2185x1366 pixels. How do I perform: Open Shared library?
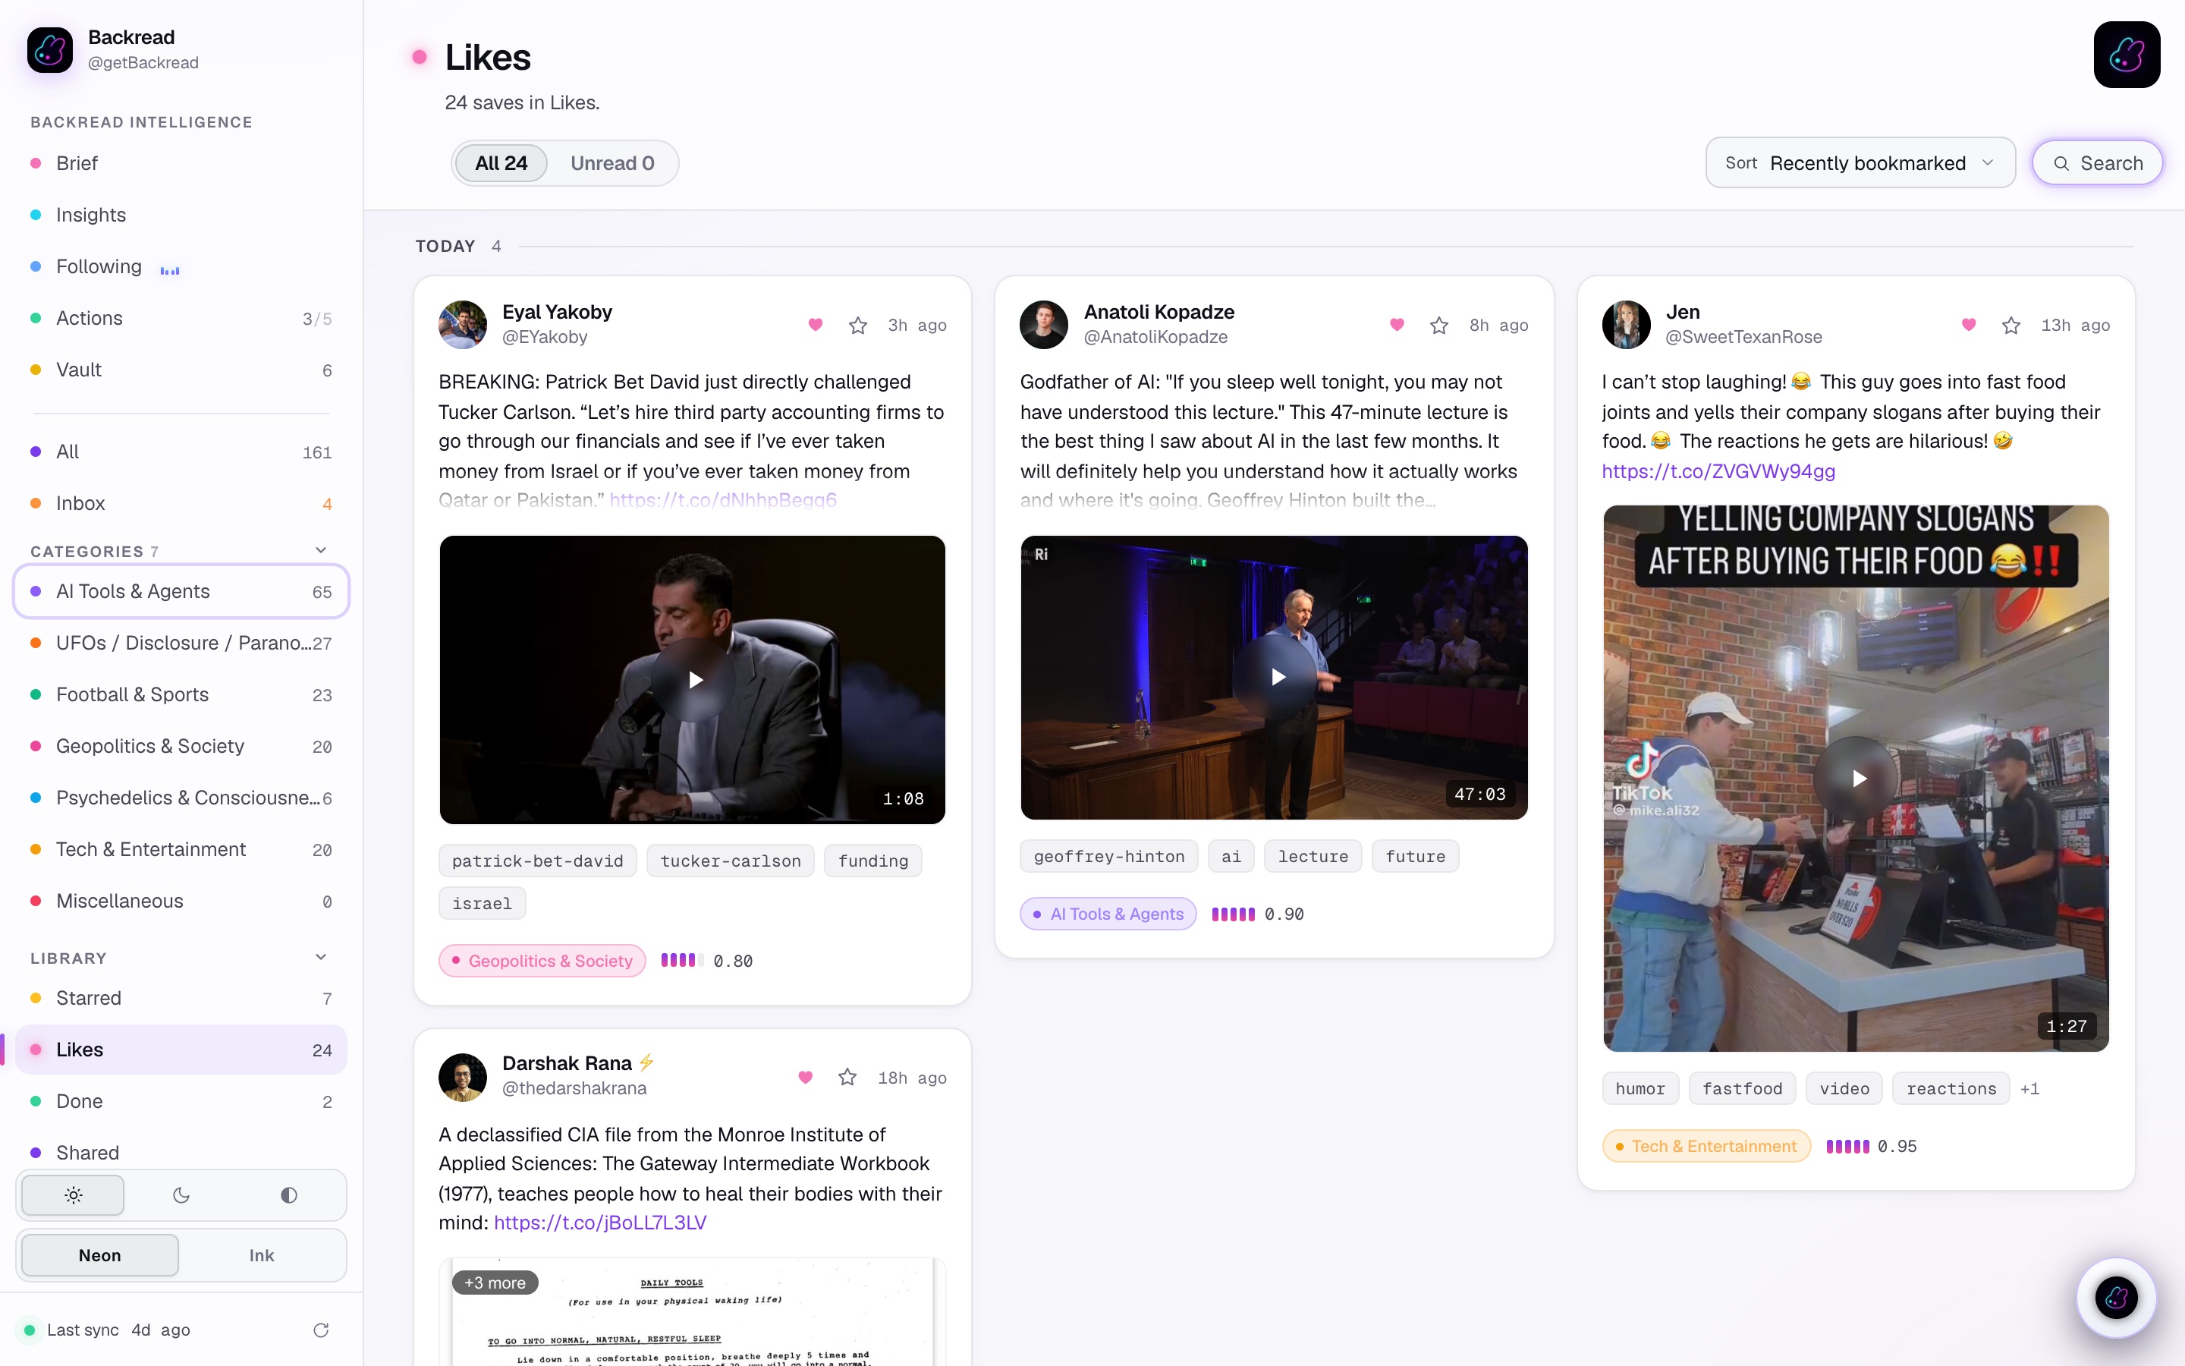click(x=181, y=1153)
